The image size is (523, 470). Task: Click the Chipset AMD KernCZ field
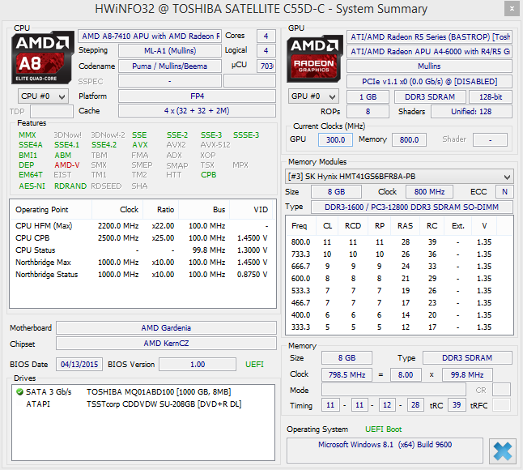click(x=166, y=343)
